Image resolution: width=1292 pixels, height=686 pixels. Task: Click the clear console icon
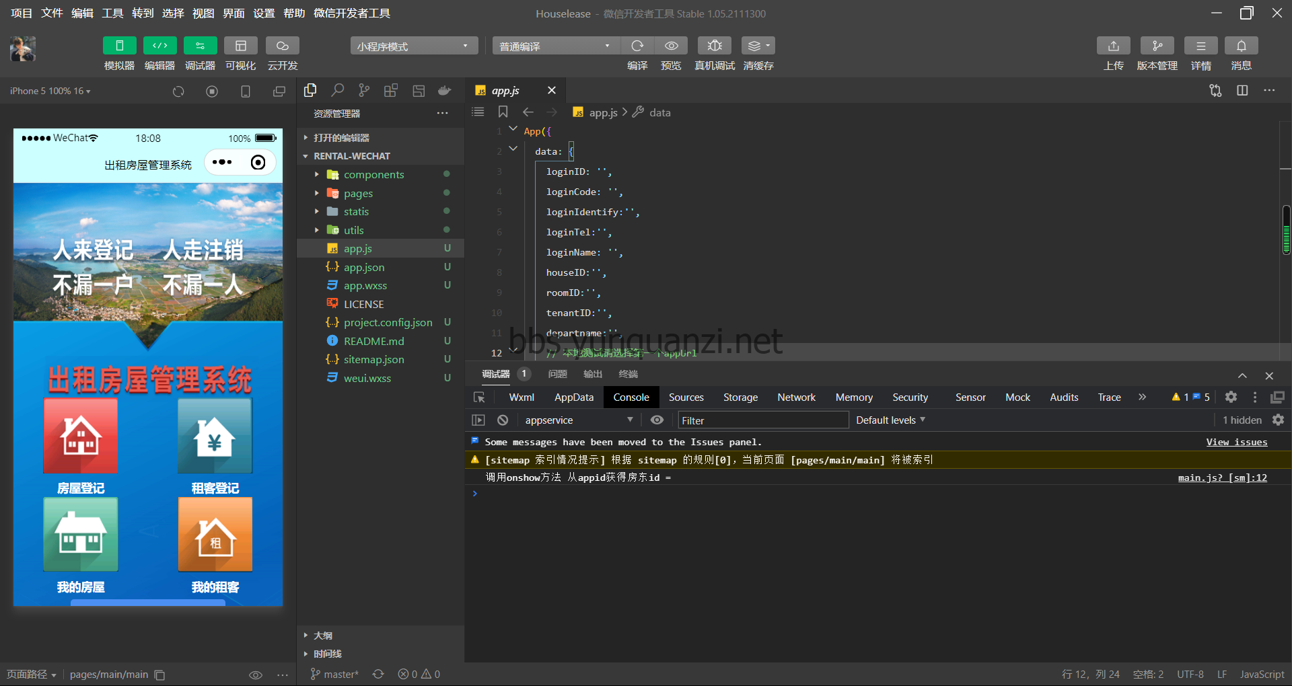coord(503,420)
